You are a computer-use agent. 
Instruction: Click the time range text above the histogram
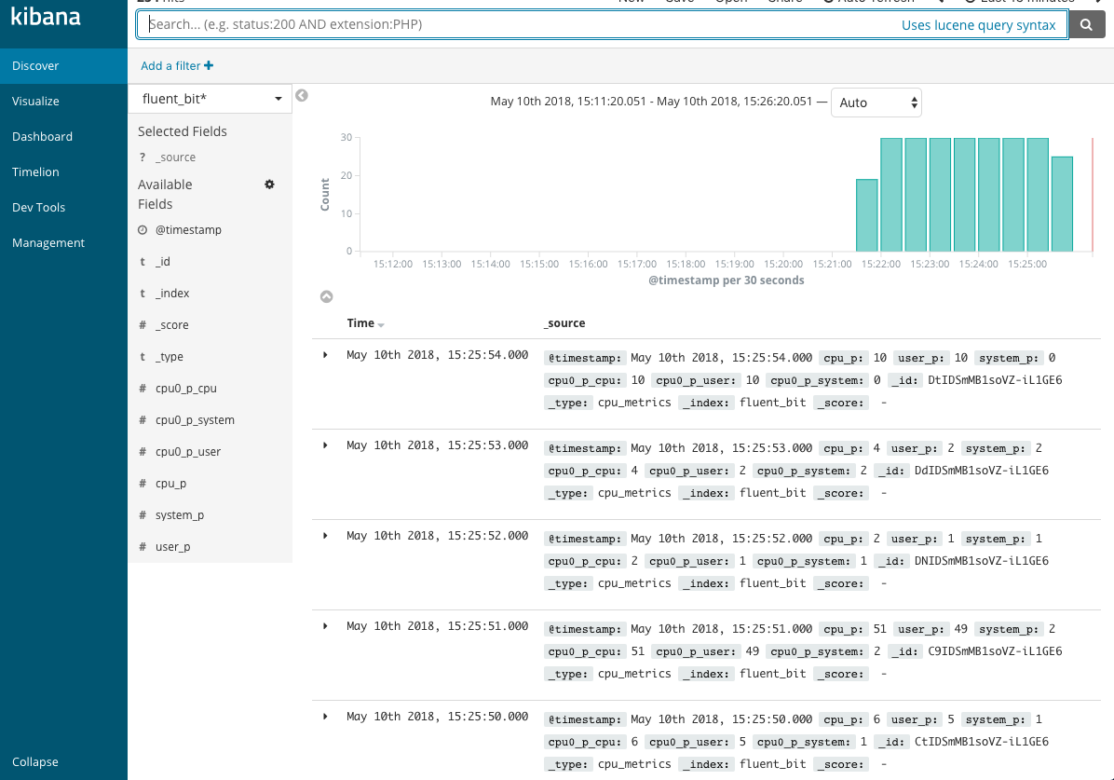coord(651,101)
